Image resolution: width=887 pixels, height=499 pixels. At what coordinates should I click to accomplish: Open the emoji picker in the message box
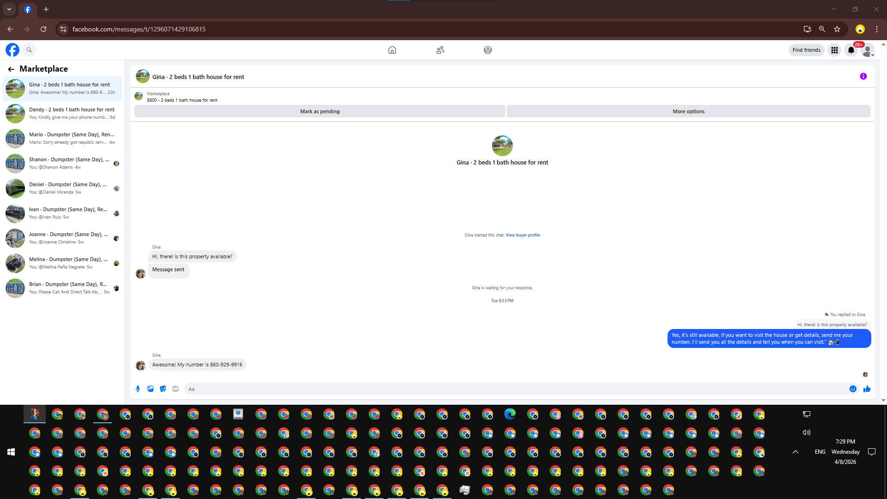tap(853, 389)
